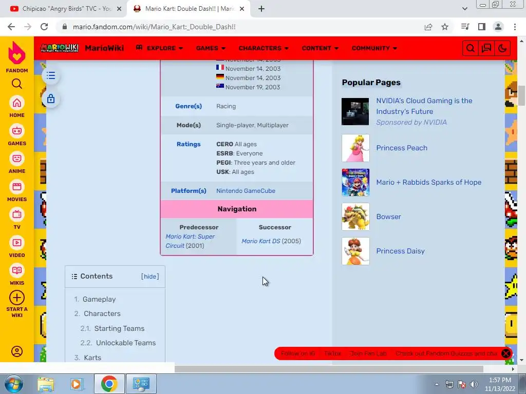This screenshot has width=526, height=394.
Task: Bookmark this page with the star
Action: pos(445,27)
